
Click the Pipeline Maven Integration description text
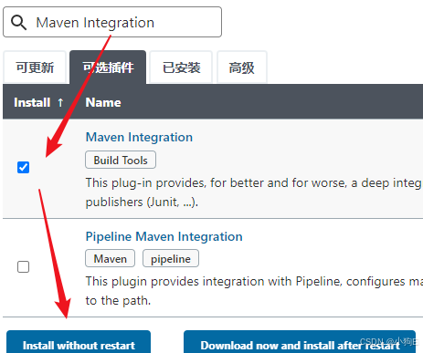coord(253,291)
